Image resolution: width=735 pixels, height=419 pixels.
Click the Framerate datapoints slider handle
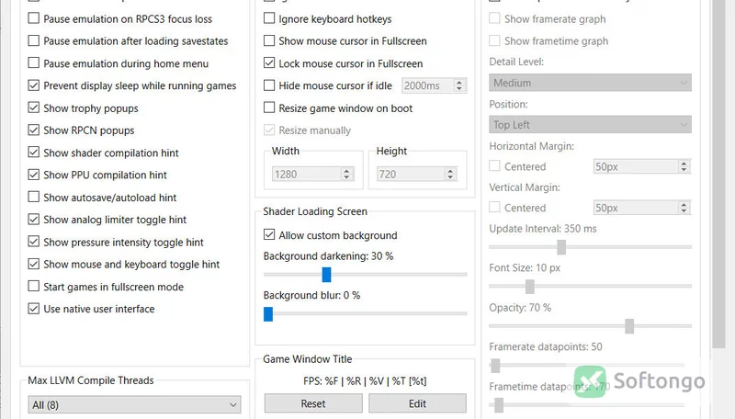[495, 366]
